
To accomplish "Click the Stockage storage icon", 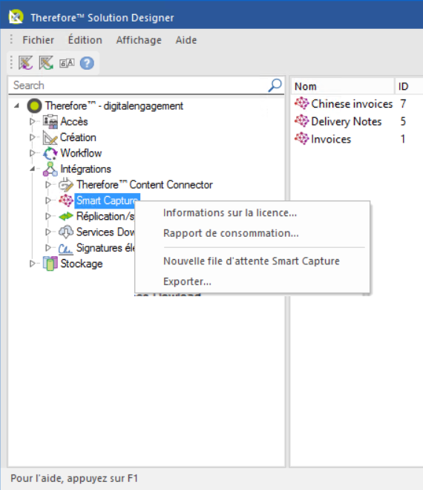I will 50,264.
